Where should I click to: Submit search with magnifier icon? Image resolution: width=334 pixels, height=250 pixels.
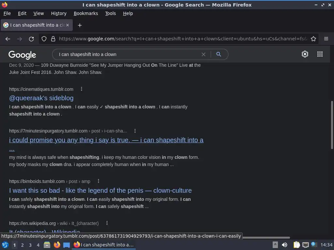[219, 54]
